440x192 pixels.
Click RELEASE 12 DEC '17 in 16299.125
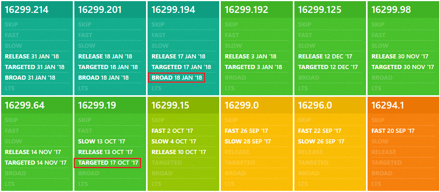tap(328, 57)
